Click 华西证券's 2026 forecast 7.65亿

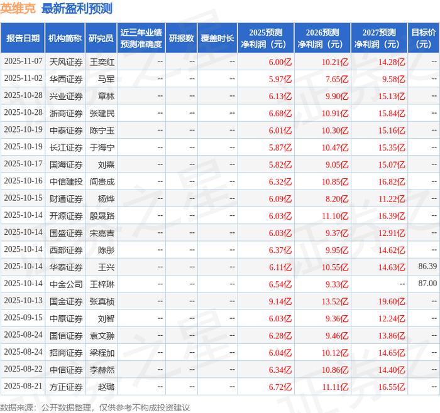(337, 79)
